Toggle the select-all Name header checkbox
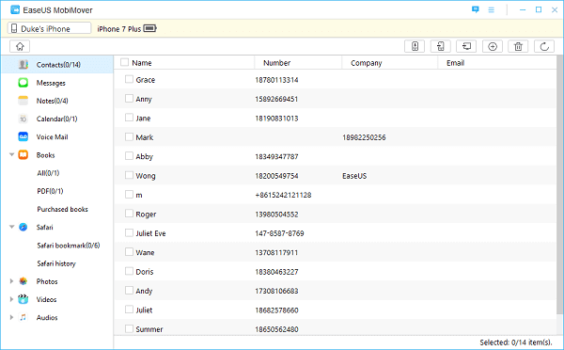The width and height of the screenshot is (564, 350). (x=124, y=62)
